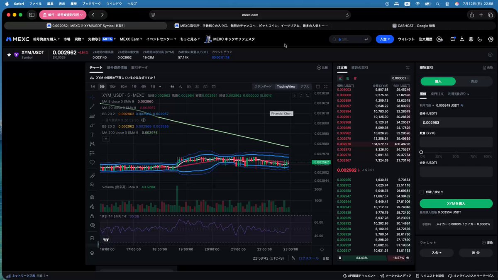Favorite XYM/USDT with the star icon
Image resolution: width=498 pixels, height=280 pixels.
[x=9, y=54]
